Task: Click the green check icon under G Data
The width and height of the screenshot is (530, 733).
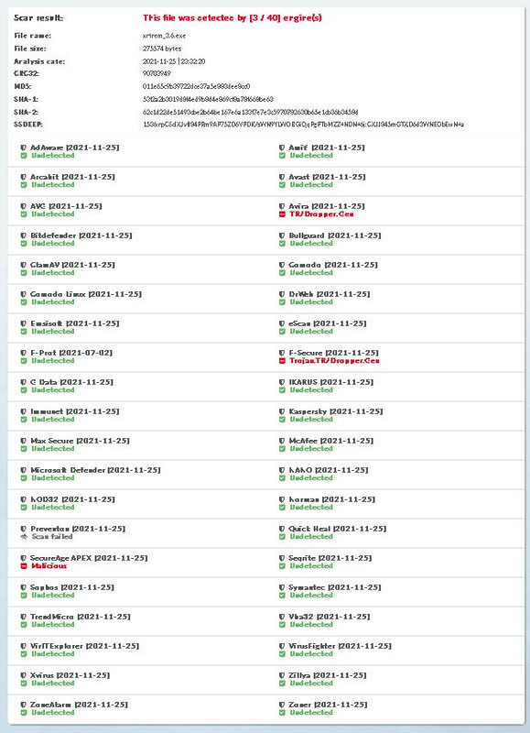Action: coord(24,390)
